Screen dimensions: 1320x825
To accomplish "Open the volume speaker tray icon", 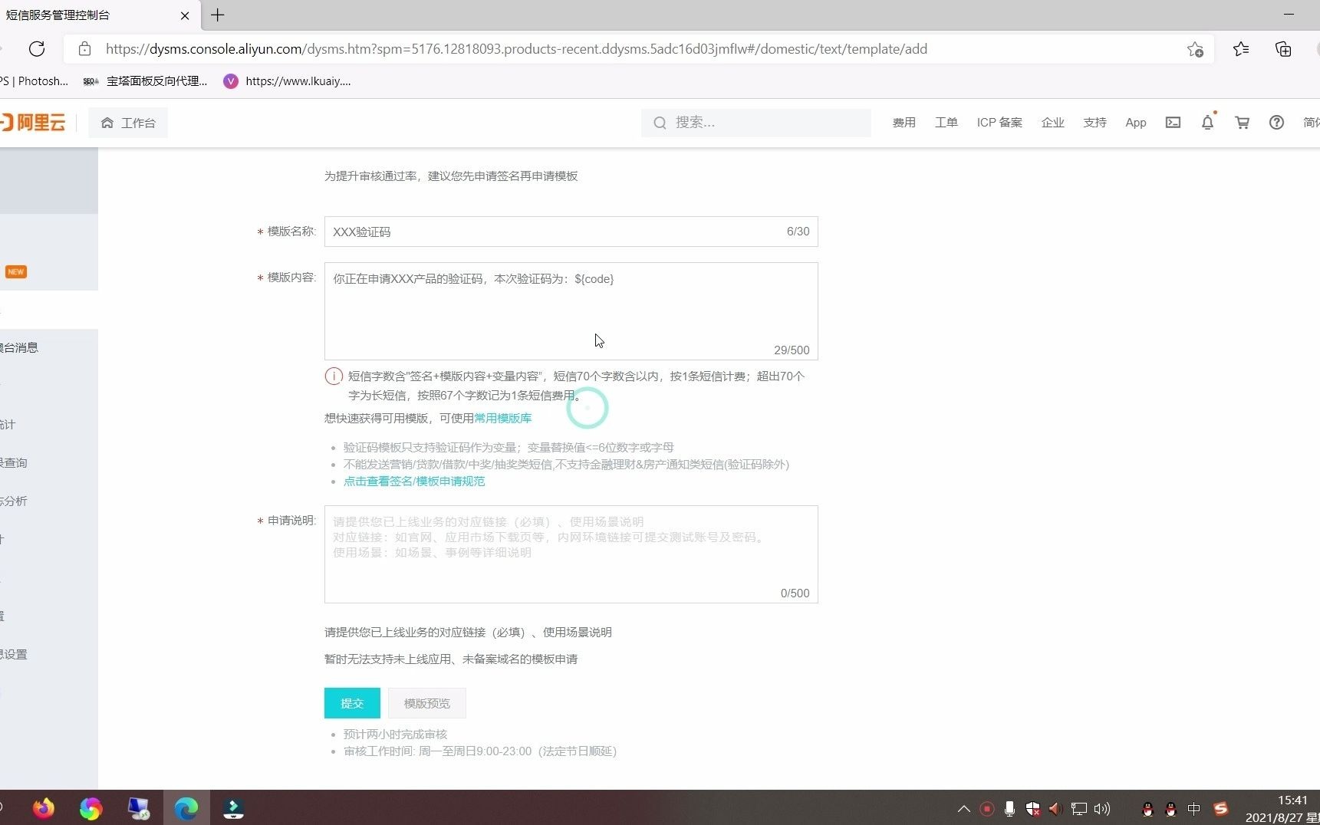I will 1102,809.
